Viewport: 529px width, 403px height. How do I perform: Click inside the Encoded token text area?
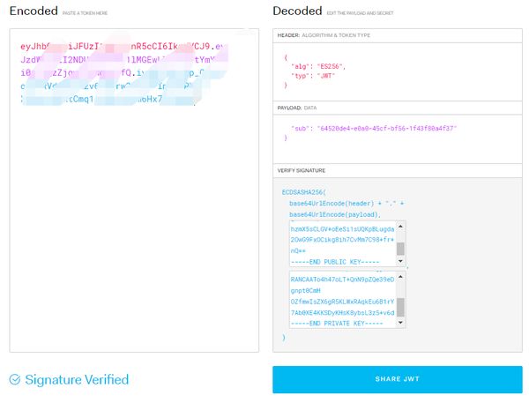134,190
